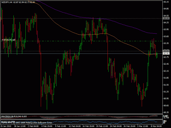The image size is (171, 128).
Task: Click the 2 Feb 04:00 date label
Action: pos(33,126)
